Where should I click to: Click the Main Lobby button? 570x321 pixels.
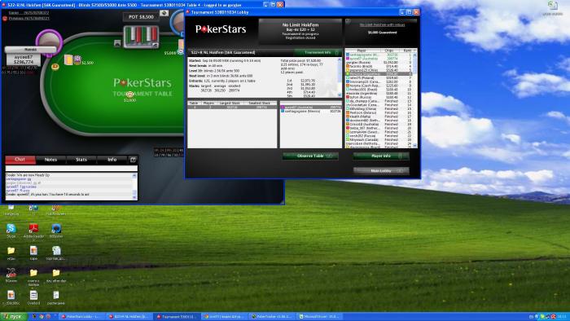[x=381, y=170]
